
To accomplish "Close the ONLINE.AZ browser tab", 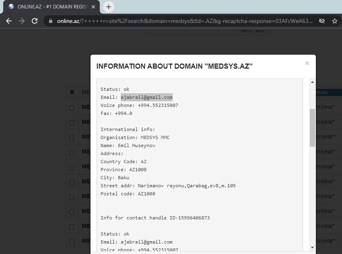I will [93, 7].
